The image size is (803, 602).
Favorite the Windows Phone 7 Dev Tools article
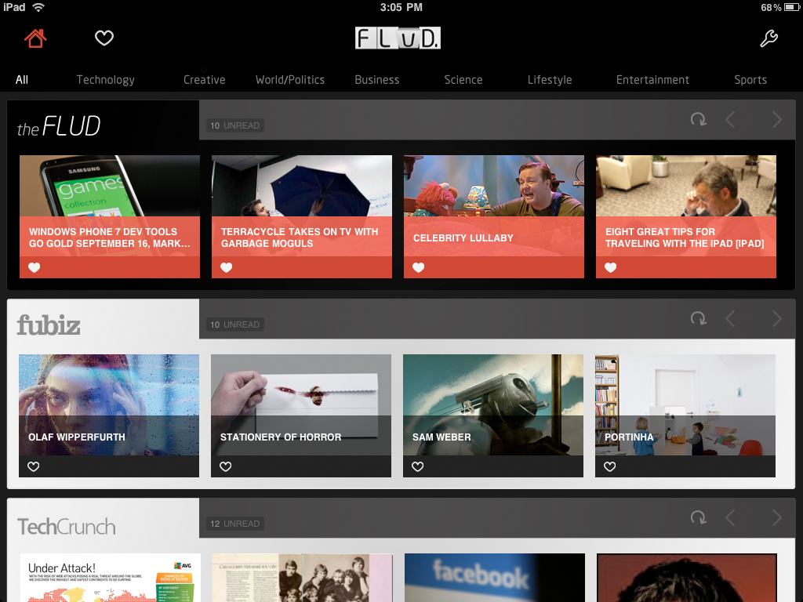click(35, 267)
